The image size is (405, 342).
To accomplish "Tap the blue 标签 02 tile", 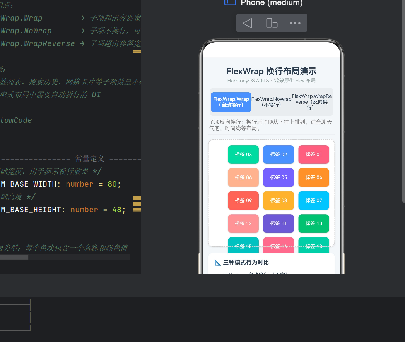I will tap(279, 155).
